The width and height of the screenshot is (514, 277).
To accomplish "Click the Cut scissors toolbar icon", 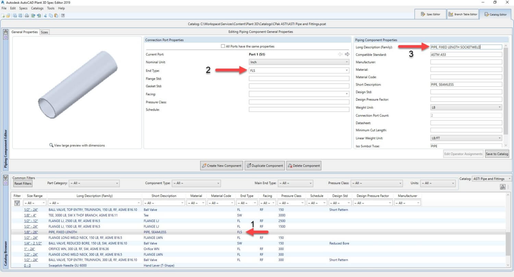I will click(45, 15).
